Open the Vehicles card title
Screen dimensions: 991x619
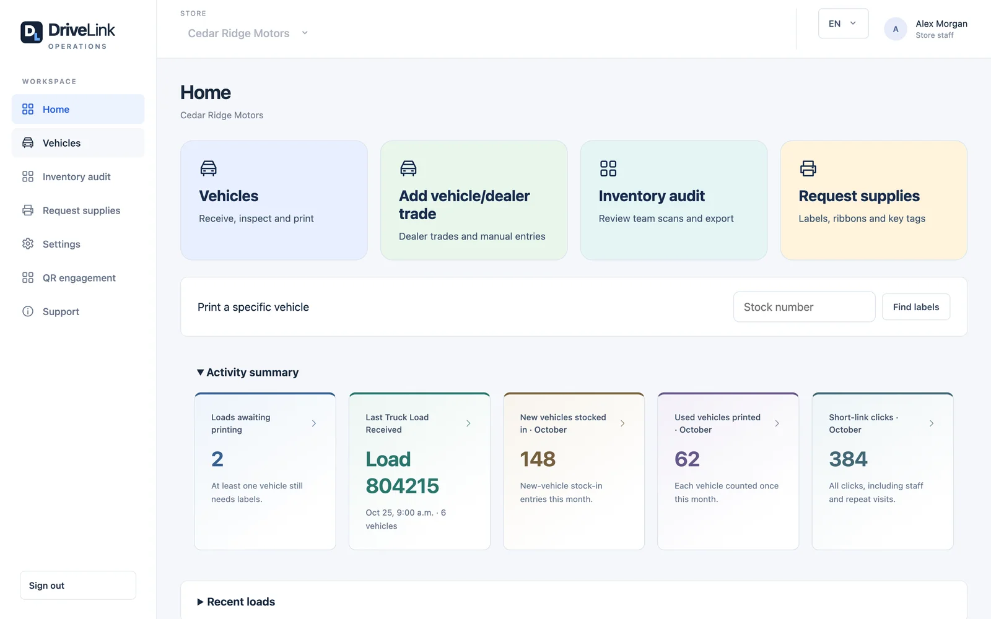[x=229, y=196]
